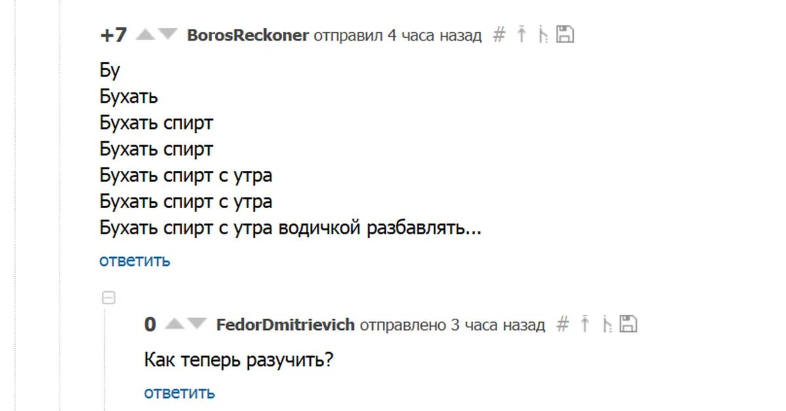Open the FedorDmitrievich user profile
The height and width of the screenshot is (411, 786).
point(286,325)
